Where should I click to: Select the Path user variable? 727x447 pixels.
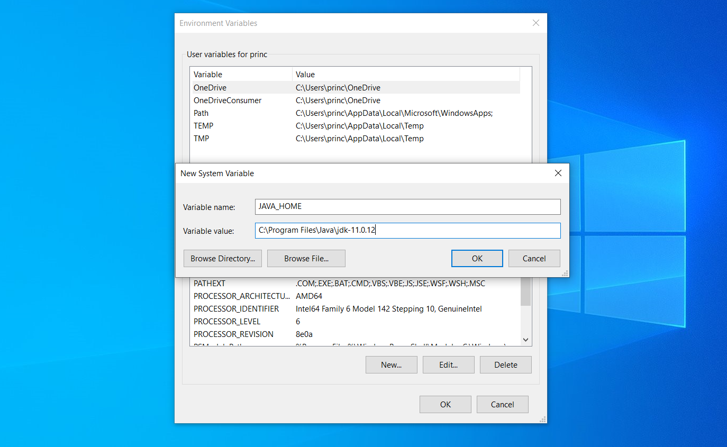pos(355,113)
